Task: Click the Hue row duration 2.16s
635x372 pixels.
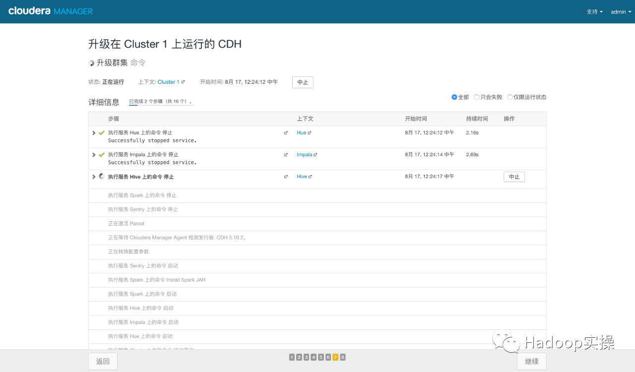Action: (472, 133)
